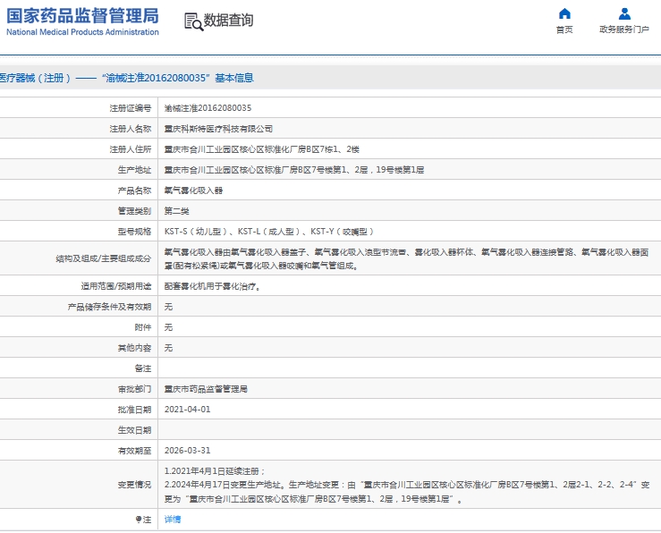Select the text 配套雾化机用于雾化治疗。

(213, 286)
